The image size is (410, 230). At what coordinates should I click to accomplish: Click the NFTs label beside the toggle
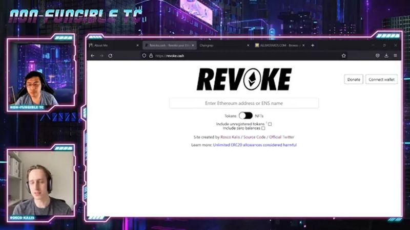[259, 116]
